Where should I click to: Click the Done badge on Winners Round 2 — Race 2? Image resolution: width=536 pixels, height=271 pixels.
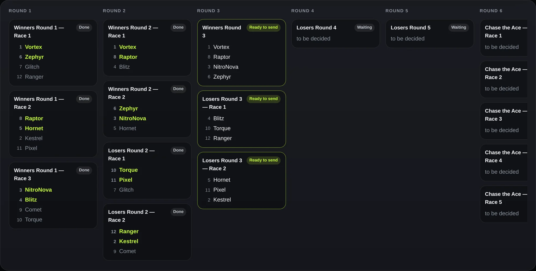178,89
